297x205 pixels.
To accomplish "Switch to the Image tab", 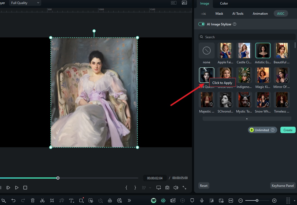I will click(205, 3).
